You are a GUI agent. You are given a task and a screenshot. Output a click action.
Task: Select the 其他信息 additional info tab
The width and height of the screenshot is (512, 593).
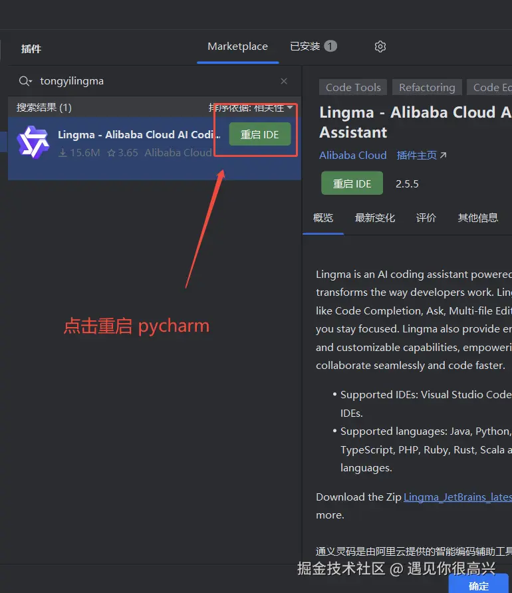(x=478, y=218)
